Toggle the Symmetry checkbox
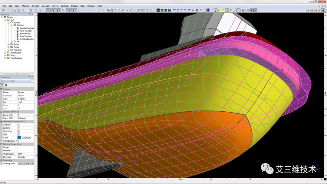 (19, 131)
